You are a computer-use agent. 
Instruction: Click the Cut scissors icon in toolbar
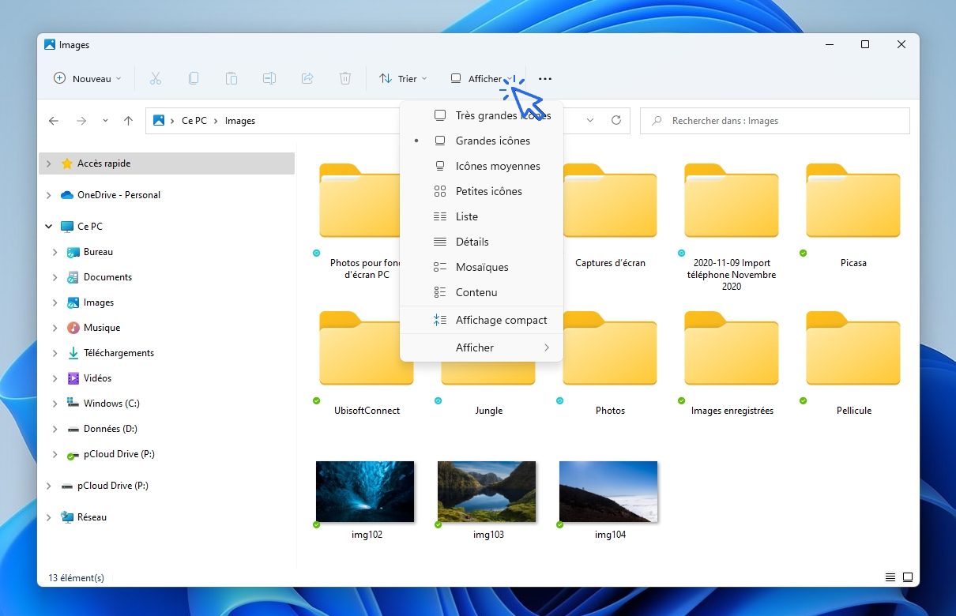(x=155, y=78)
